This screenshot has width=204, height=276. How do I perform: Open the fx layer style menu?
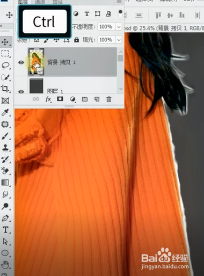click(x=48, y=99)
